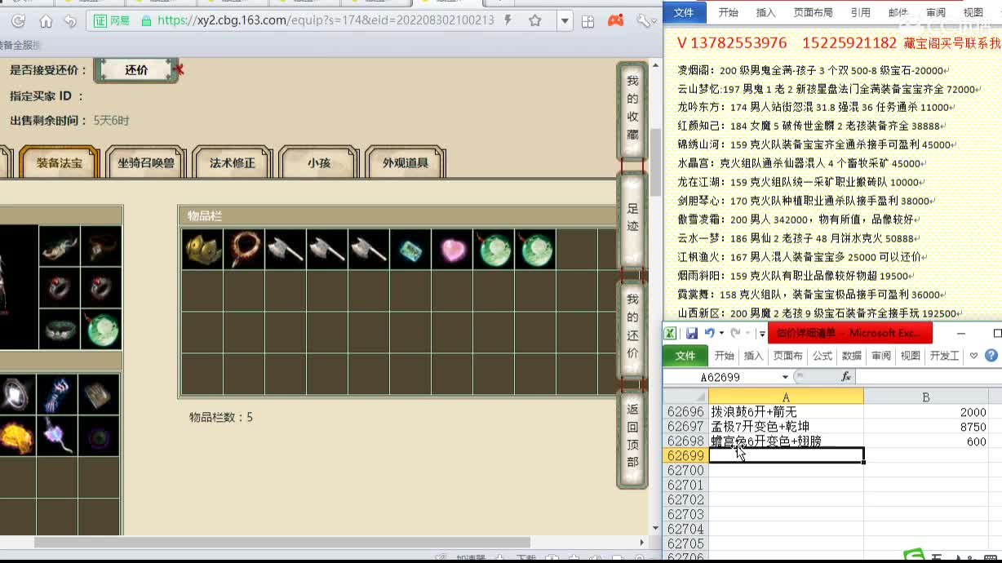Open 我的还价 side button
Image resolution: width=1002 pixels, height=563 pixels.
click(x=632, y=328)
